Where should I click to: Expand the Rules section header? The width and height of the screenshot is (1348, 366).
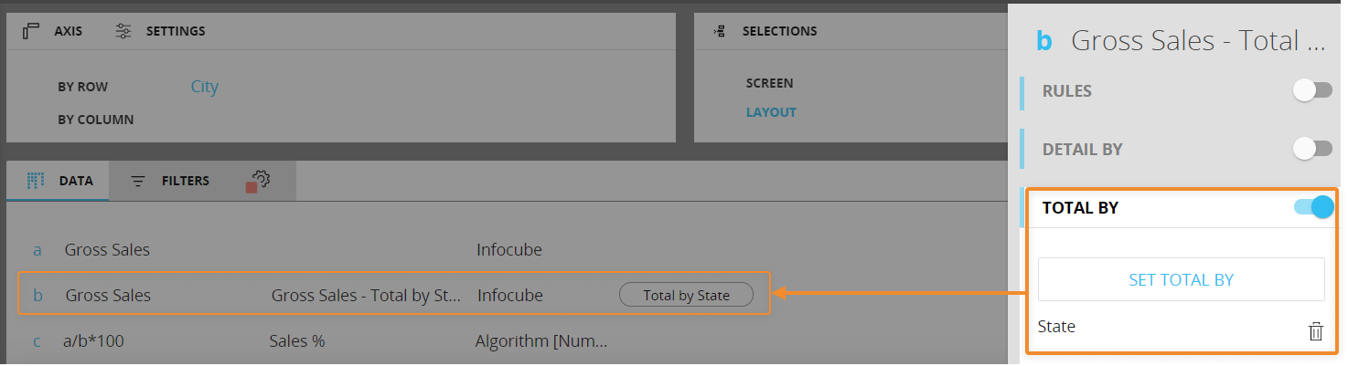[1067, 91]
